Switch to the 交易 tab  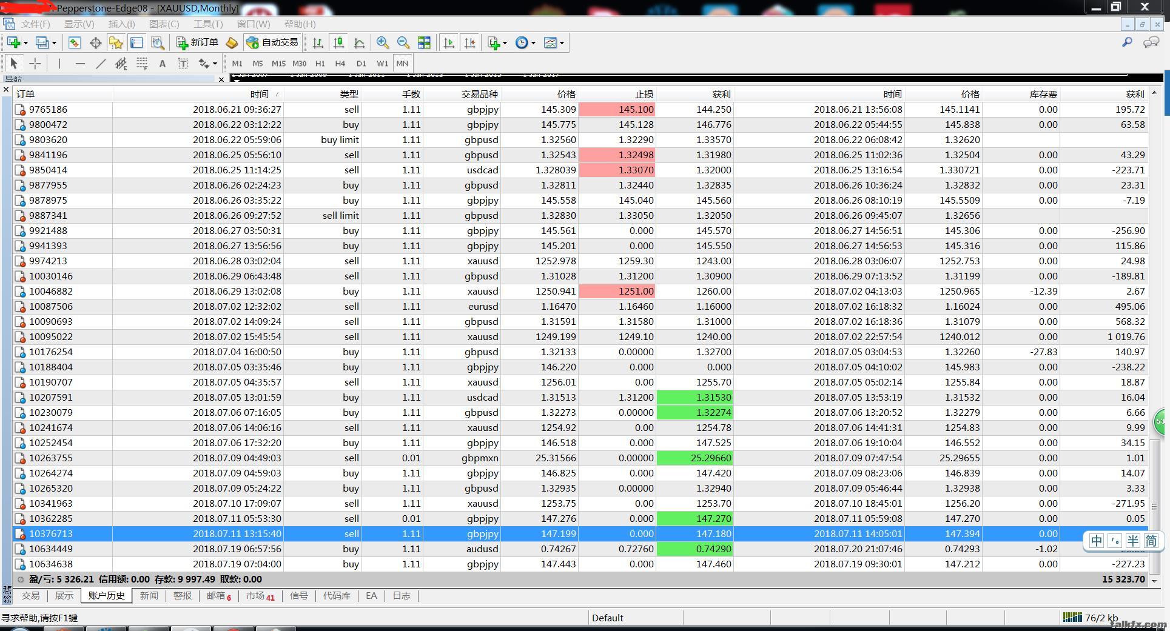click(x=30, y=596)
